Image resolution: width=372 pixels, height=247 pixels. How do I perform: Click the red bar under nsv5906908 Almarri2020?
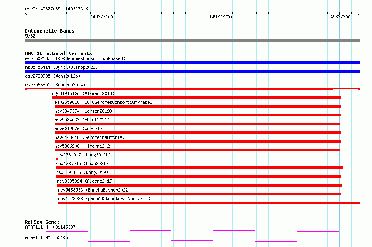(x=197, y=150)
